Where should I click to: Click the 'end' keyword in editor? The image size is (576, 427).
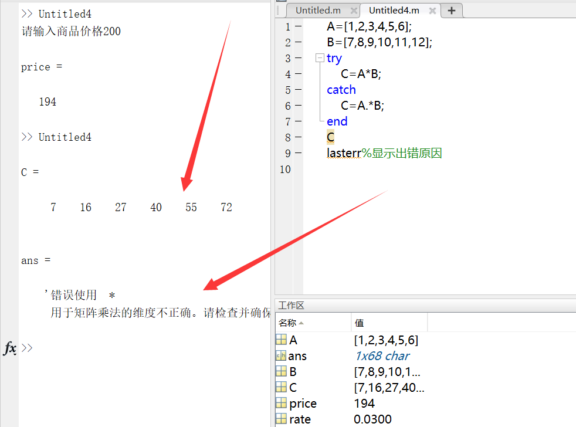click(x=337, y=121)
